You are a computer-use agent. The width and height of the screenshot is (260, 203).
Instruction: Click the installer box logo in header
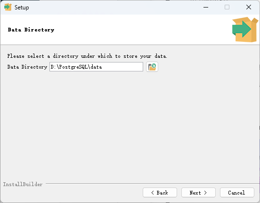click(x=245, y=30)
